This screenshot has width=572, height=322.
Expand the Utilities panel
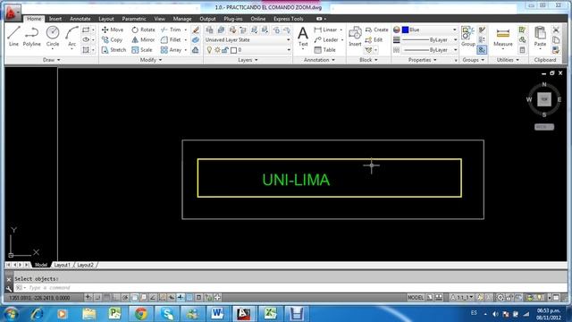(508, 60)
